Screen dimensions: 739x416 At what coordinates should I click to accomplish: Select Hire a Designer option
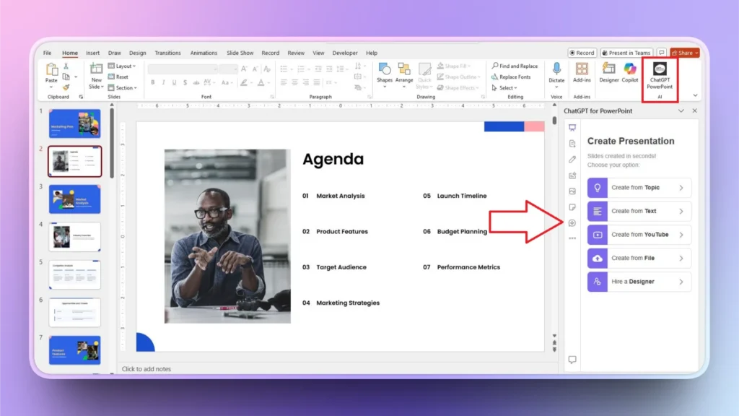click(638, 282)
